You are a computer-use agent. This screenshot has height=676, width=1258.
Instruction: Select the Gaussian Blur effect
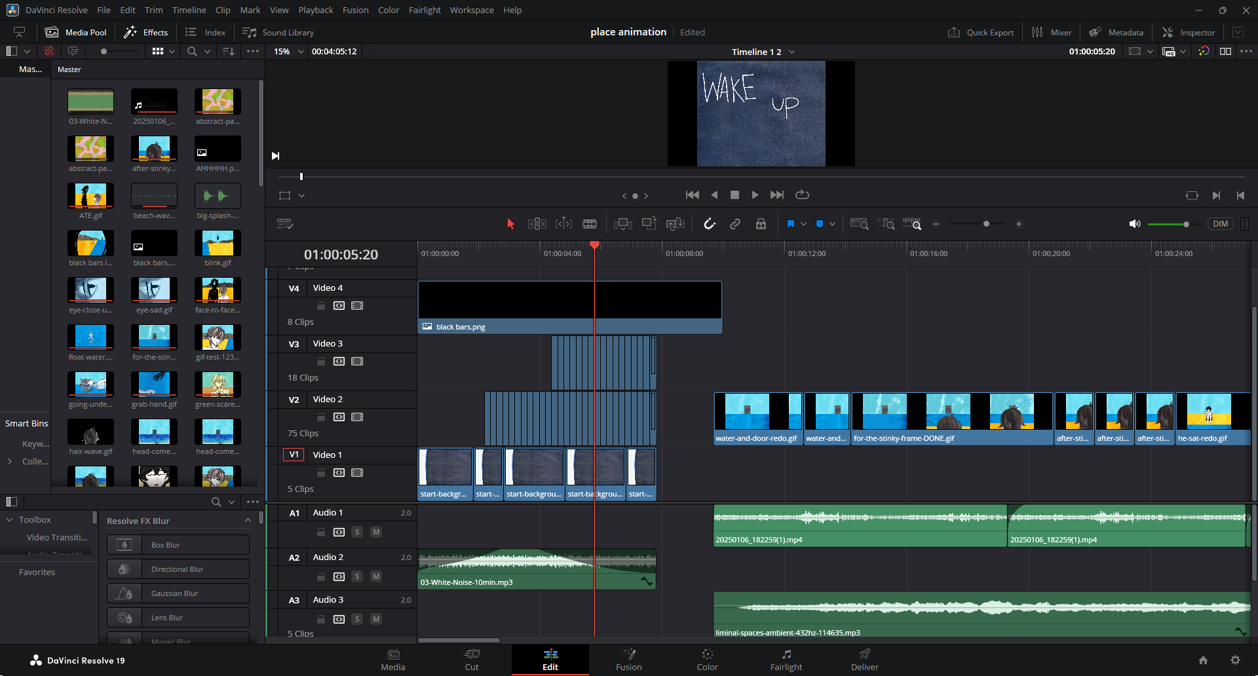pos(178,593)
